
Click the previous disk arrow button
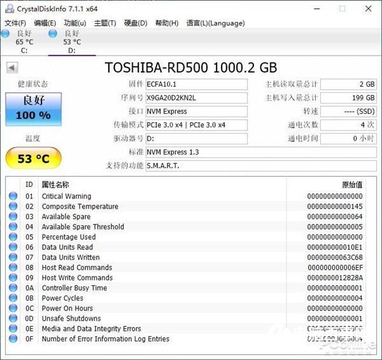[12, 67]
